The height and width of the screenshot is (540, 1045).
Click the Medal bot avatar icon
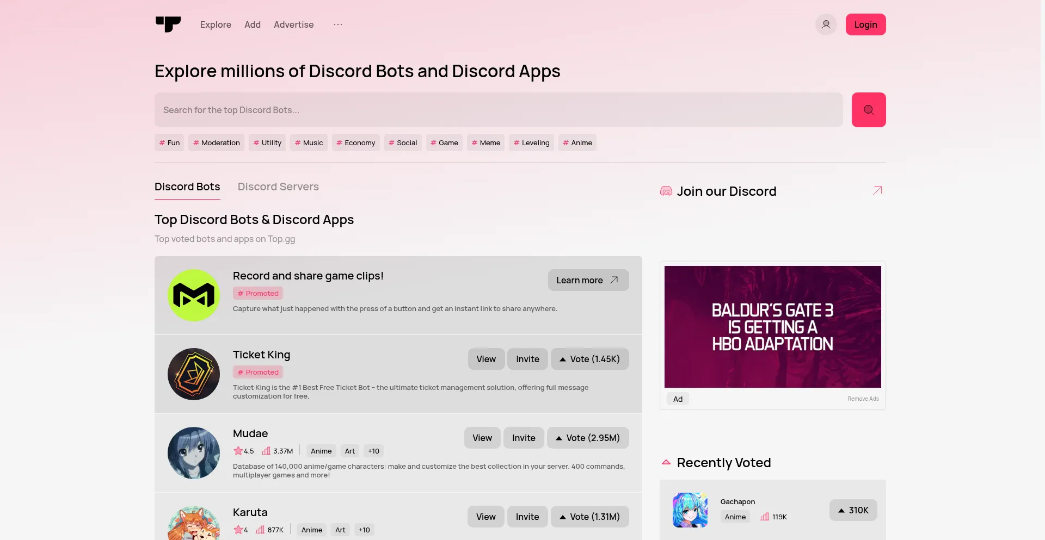pyautogui.click(x=194, y=295)
